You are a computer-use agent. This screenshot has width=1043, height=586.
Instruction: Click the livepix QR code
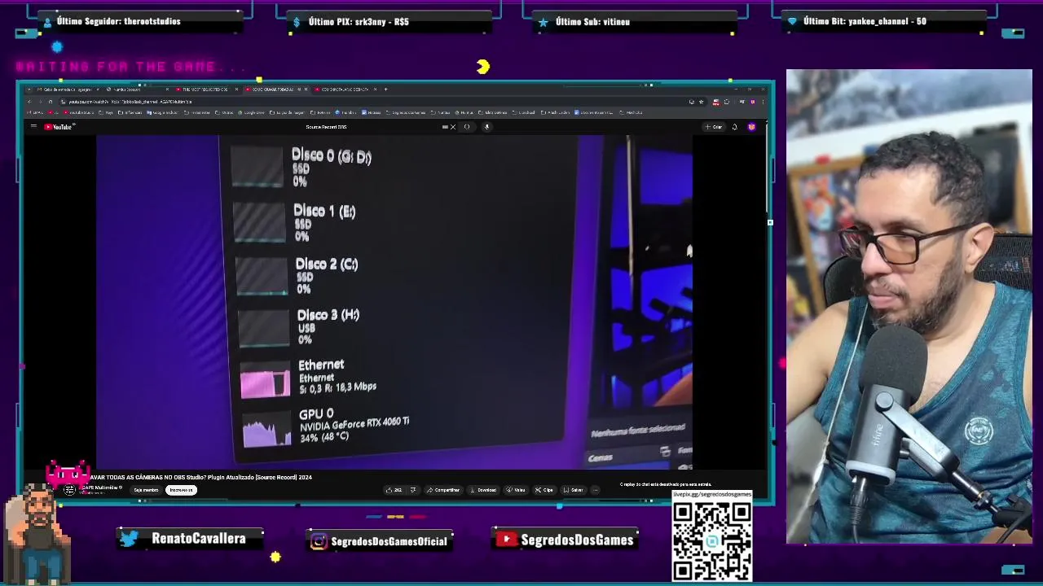711,540
